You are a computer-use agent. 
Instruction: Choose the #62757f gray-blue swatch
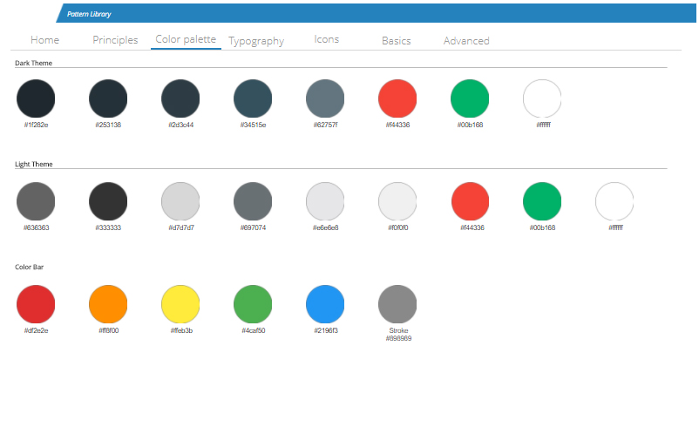(325, 98)
